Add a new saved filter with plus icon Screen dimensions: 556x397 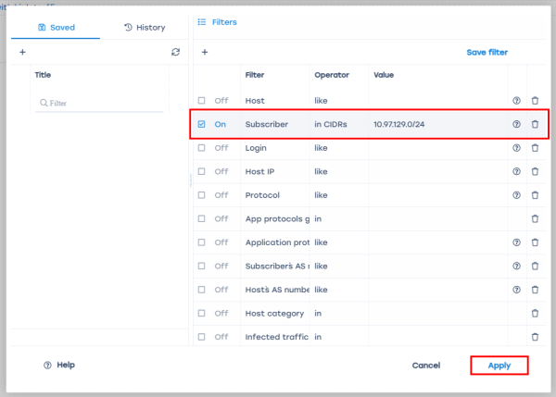pos(22,53)
